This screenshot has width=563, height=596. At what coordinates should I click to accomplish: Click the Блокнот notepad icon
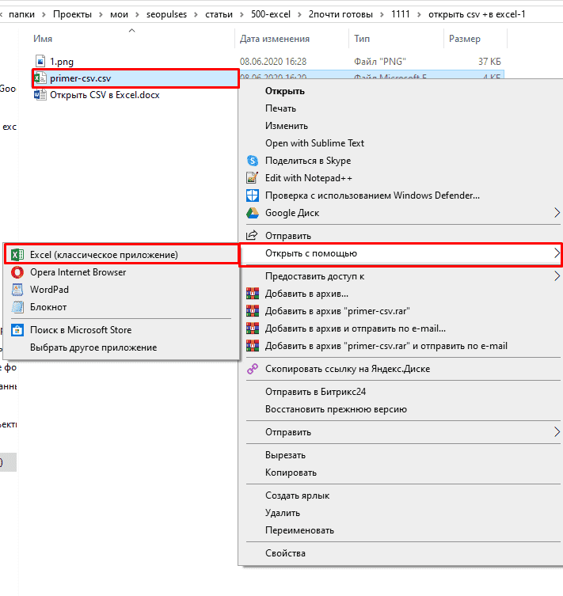(17, 307)
